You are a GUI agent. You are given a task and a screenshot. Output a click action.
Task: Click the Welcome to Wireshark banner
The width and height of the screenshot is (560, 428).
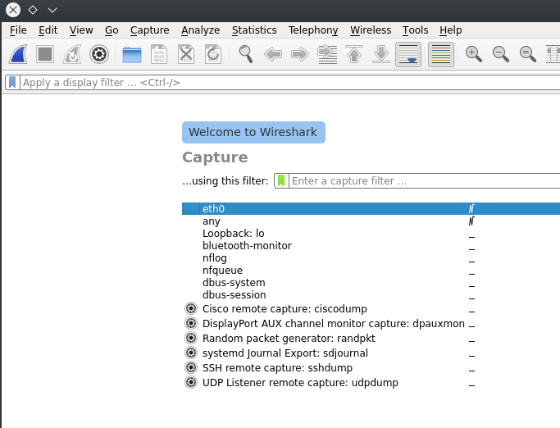(x=253, y=132)
